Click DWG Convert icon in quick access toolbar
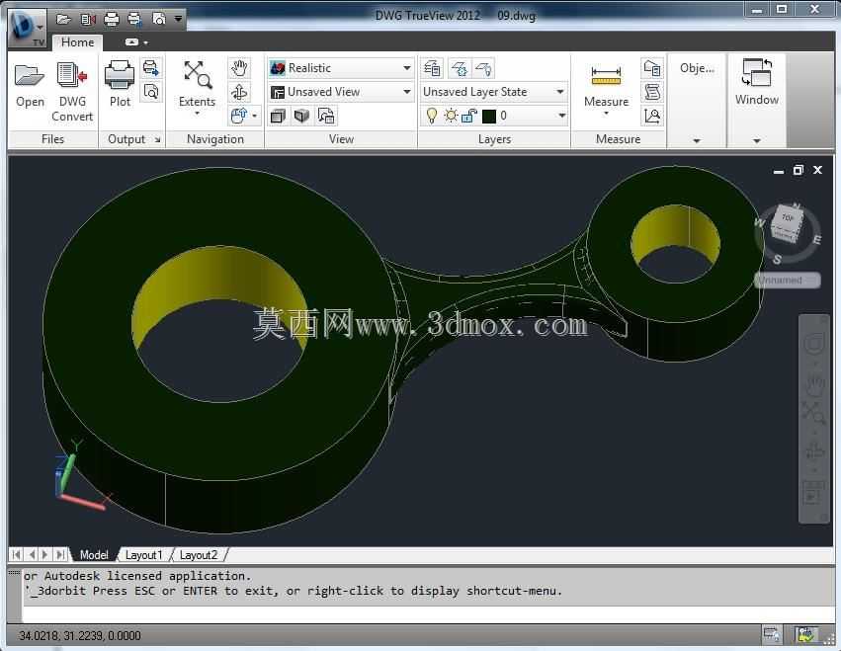841x651 pixels. (x=87, y=20)
